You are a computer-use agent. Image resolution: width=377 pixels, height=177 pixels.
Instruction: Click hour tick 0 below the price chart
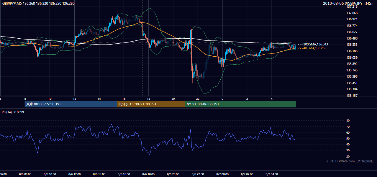click(222, 99)
